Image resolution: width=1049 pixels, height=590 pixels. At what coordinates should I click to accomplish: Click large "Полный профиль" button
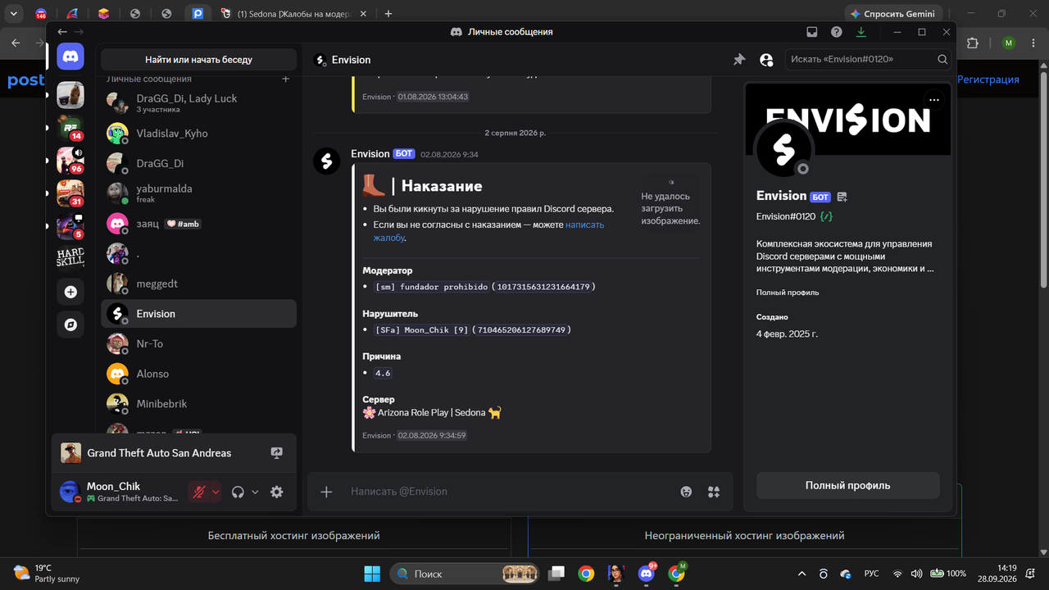847,485
